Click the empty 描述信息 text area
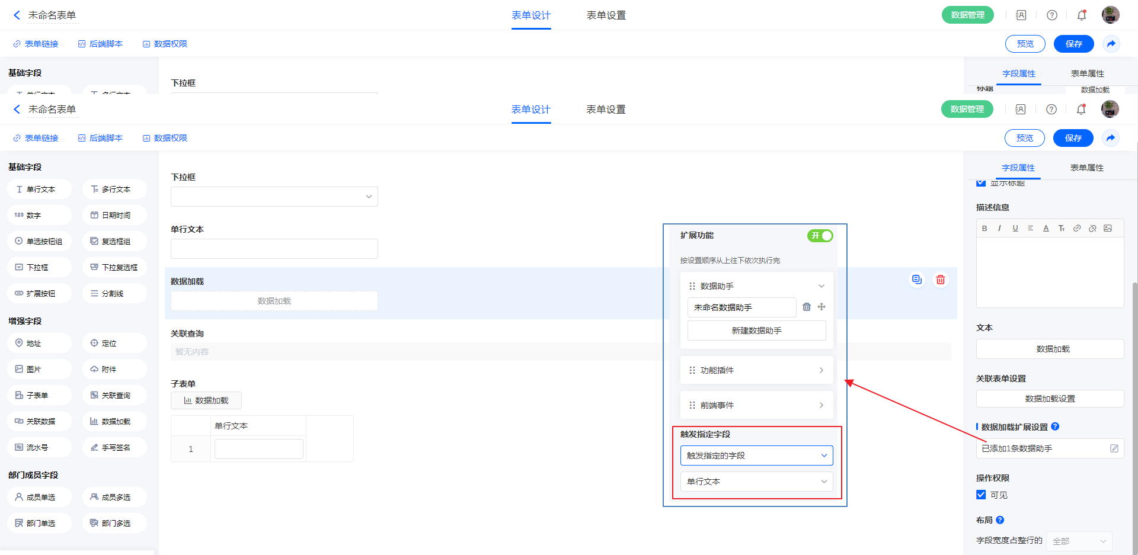The width and height of the screenshot is (1138, 555). (x=1049, y=272)
